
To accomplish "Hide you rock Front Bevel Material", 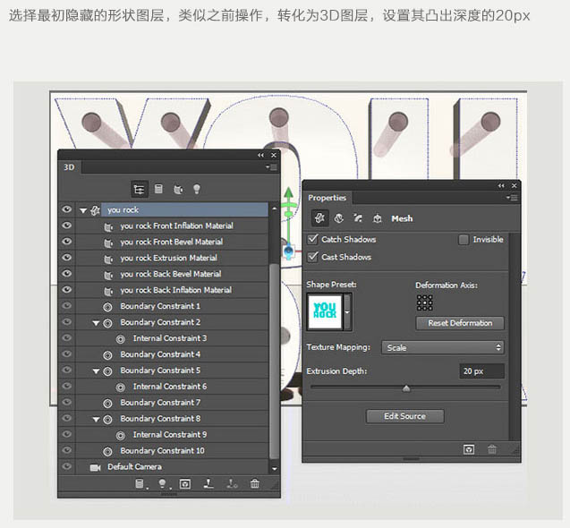I will point(66,242).
